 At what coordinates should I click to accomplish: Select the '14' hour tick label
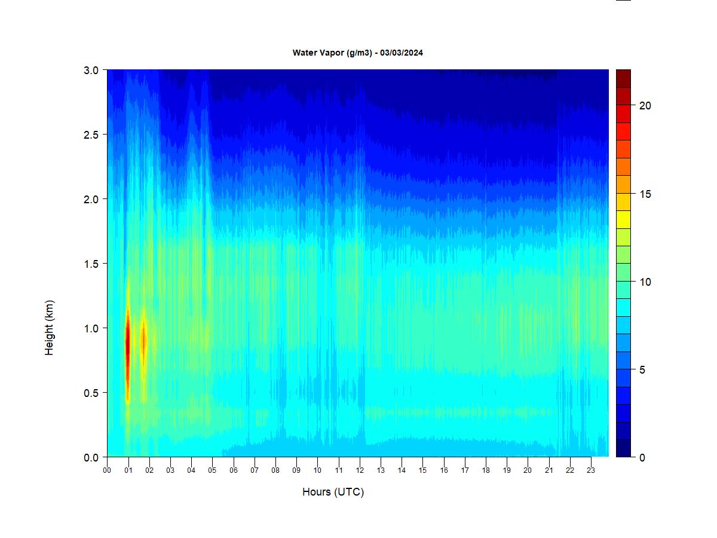[x=402, y=470]
